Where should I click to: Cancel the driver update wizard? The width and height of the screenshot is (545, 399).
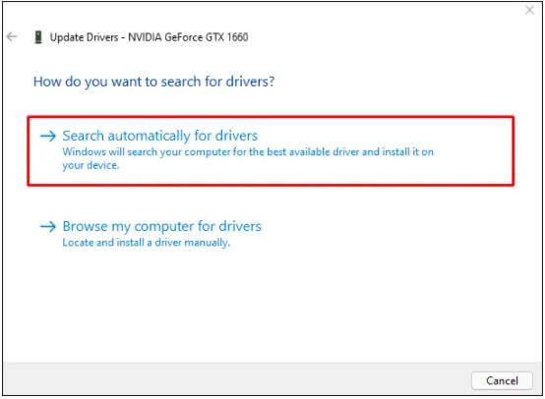pyautogui.click(x=502, y=380)
